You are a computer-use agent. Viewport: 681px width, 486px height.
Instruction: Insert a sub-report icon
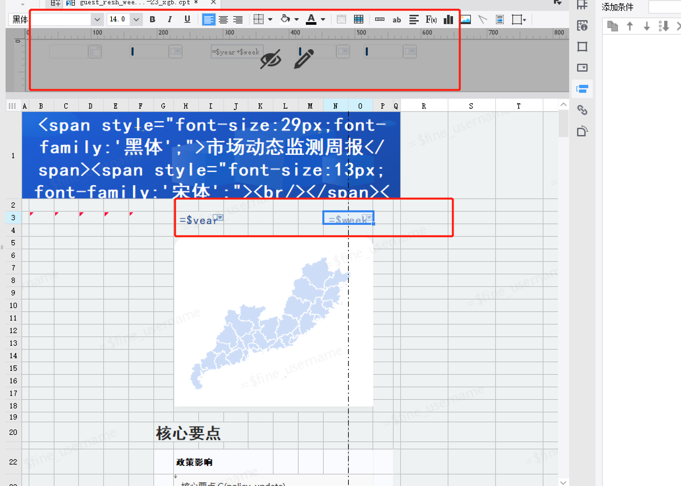tap(500, 19)
